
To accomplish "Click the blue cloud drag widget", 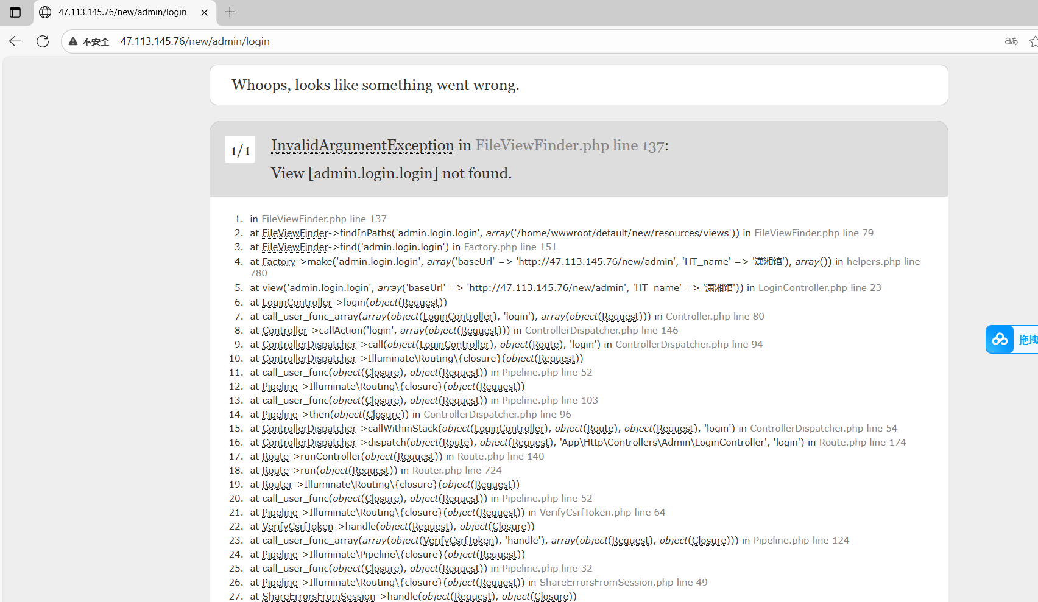I will pos(1011,339).
